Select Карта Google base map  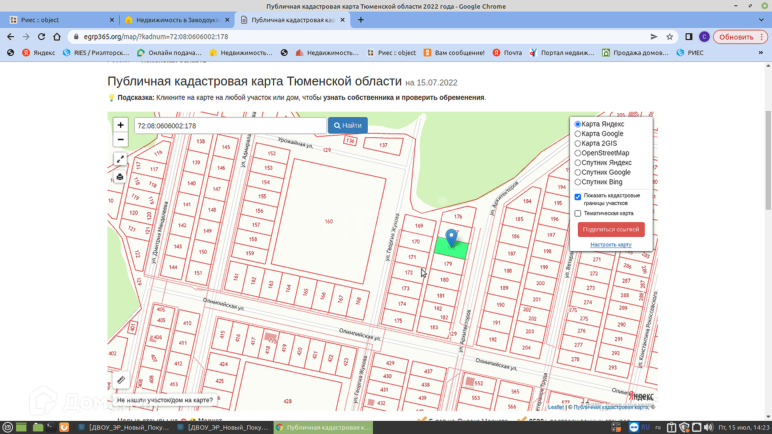(578, 134)
